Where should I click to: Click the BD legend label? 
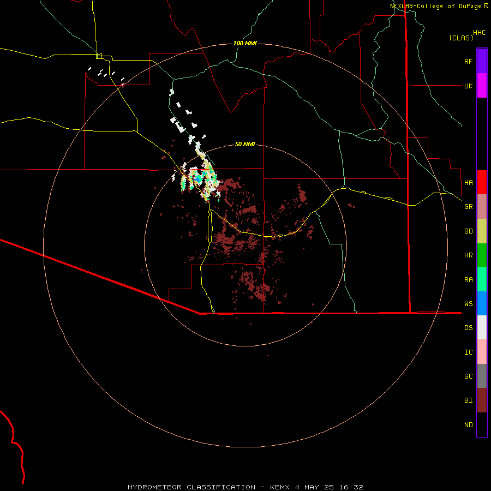(468, 231)
